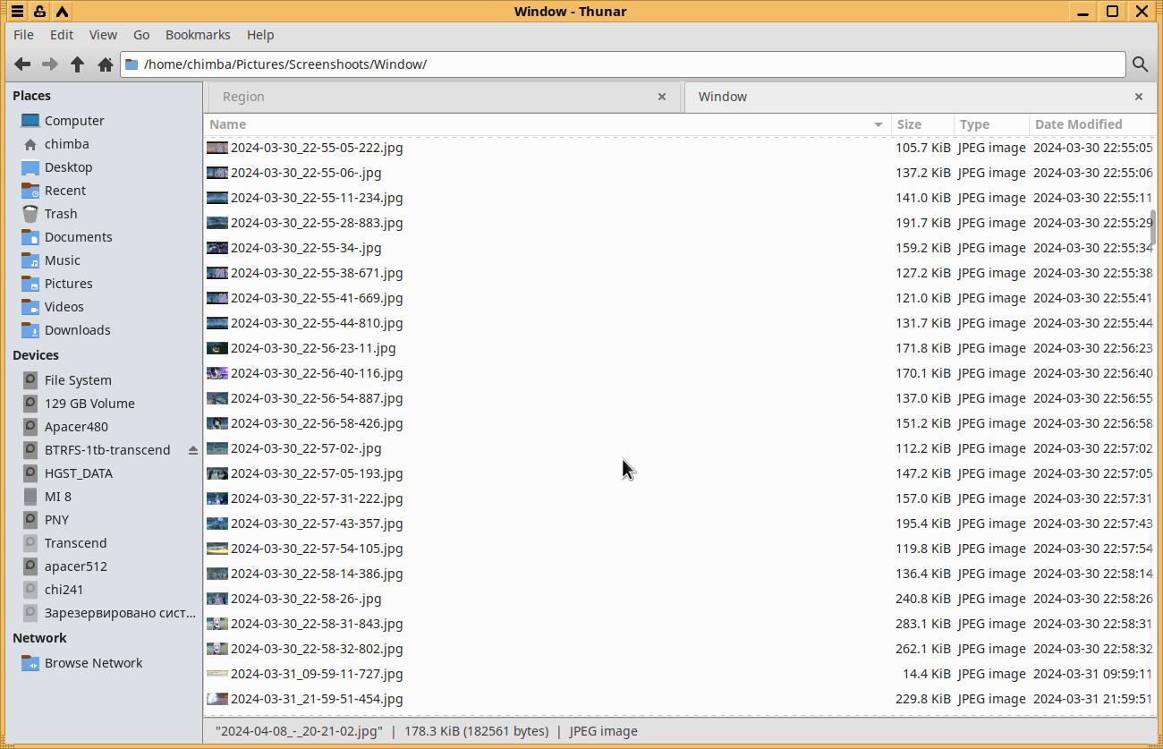
Task: Open the Go menu
Action: [141, 35]
